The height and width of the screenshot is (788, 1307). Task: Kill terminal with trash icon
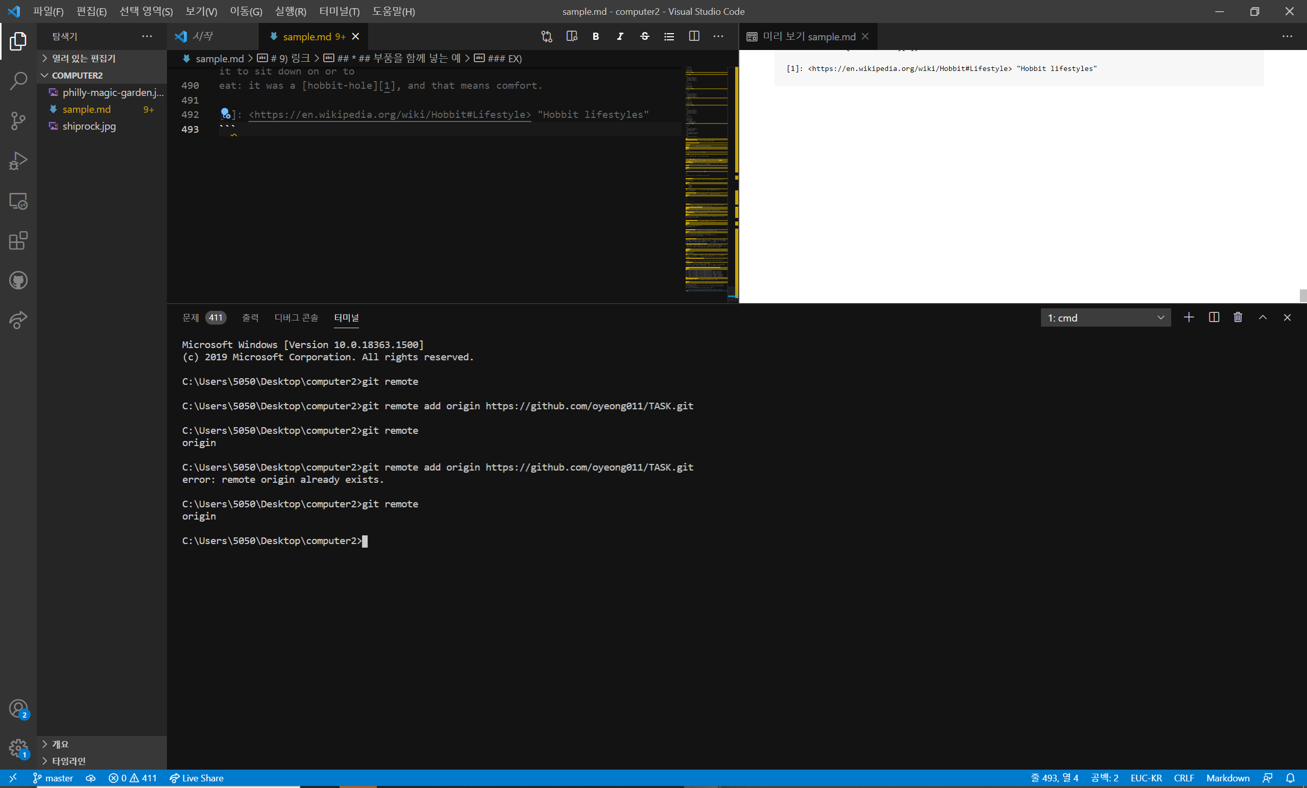1238,317
